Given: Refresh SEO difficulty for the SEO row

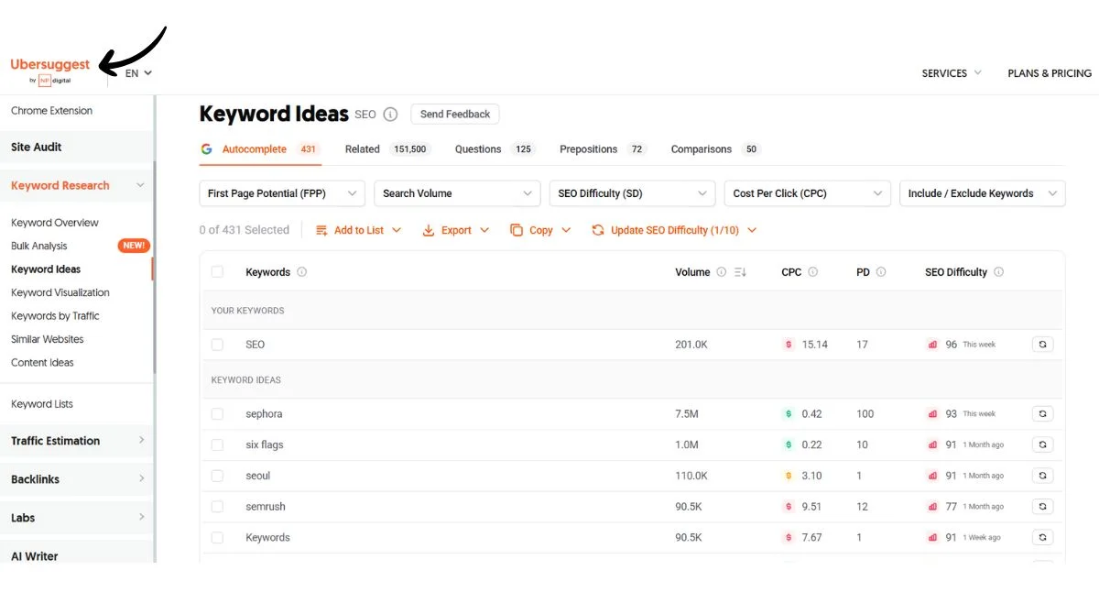Looking at the screenshot, I should tap(1042, 345).
